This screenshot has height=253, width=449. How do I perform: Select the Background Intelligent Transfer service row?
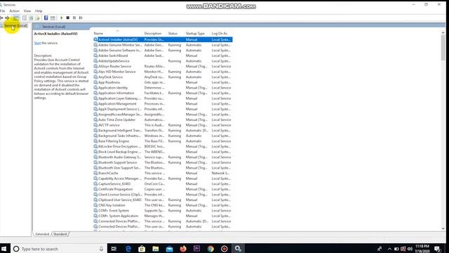pos(163,131)
